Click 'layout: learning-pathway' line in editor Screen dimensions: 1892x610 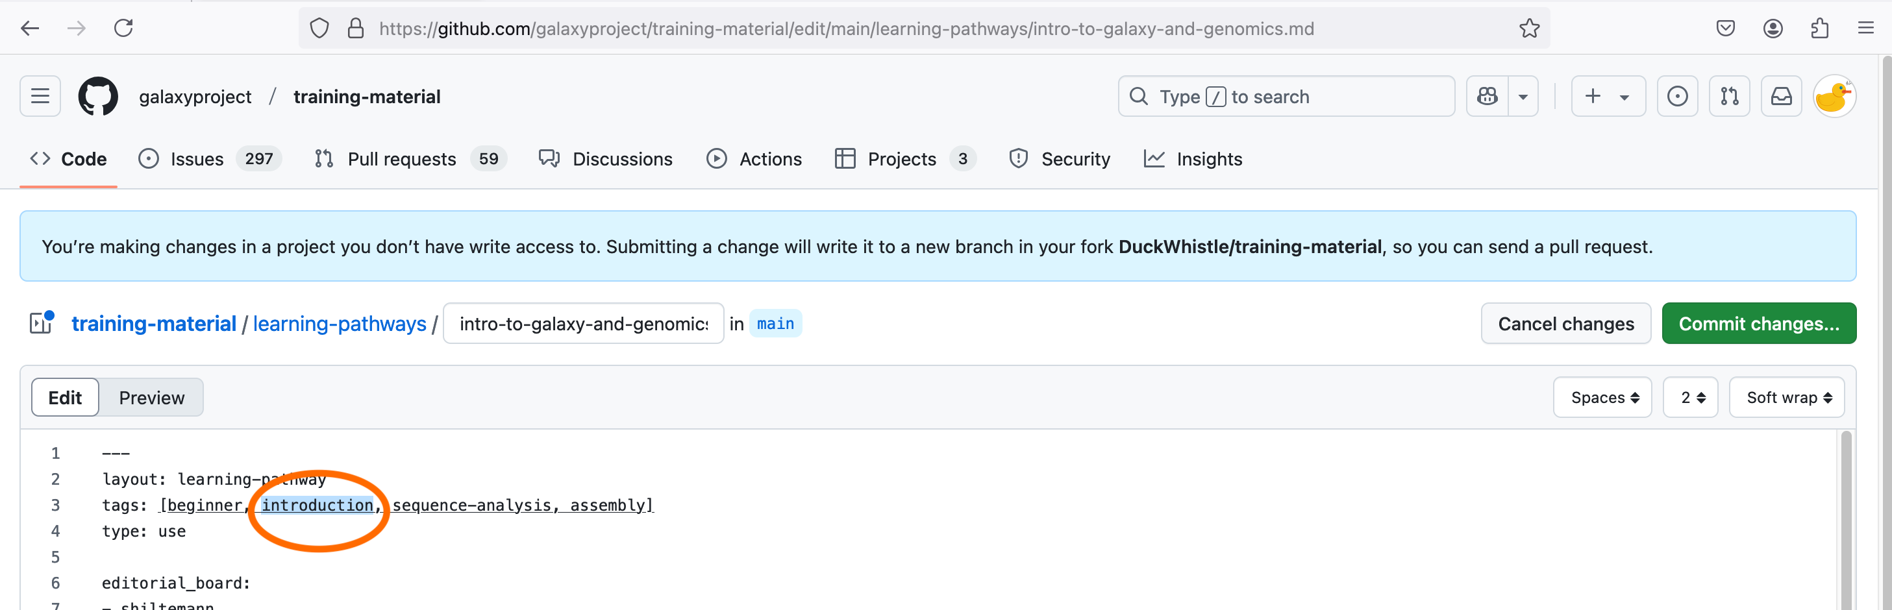(x=213, y=479)
